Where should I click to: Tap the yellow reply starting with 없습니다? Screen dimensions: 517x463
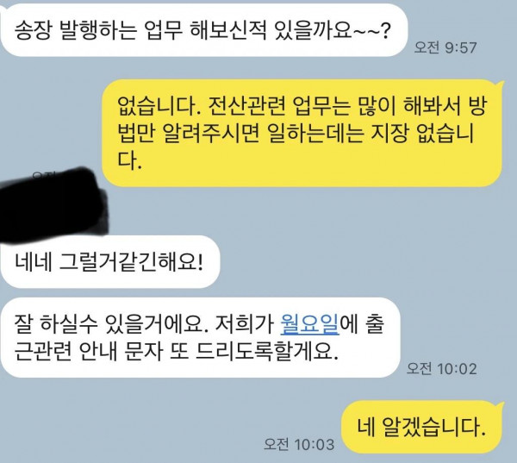(302, 133)
